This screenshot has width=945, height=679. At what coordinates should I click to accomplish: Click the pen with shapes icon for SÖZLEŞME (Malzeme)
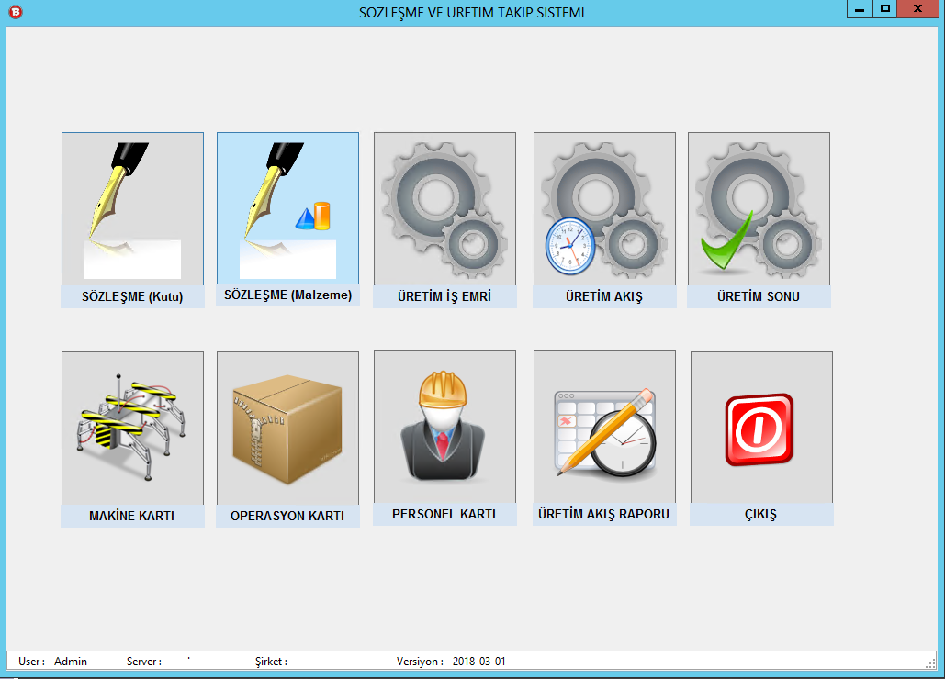287,208
